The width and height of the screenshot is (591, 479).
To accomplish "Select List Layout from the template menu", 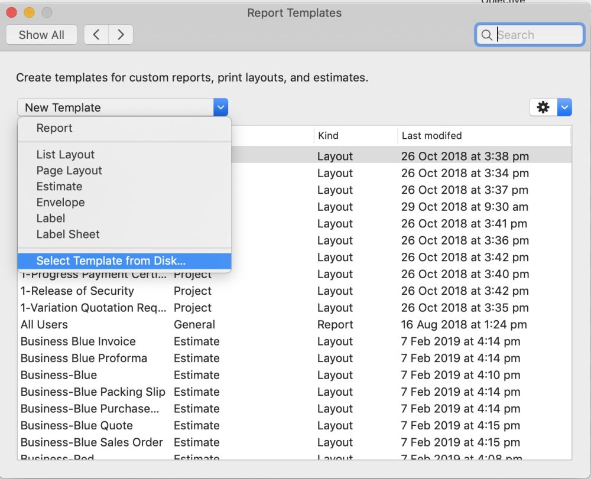I will 65,154.
